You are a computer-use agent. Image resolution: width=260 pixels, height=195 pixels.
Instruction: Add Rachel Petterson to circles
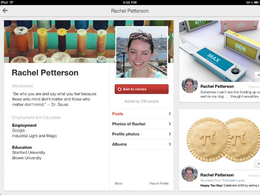pyautogui.click(x=141, y=89)
